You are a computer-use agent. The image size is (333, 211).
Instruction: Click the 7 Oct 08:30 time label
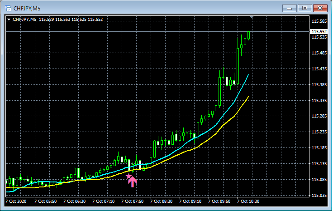pyautogui.click(x=162, y=201)
